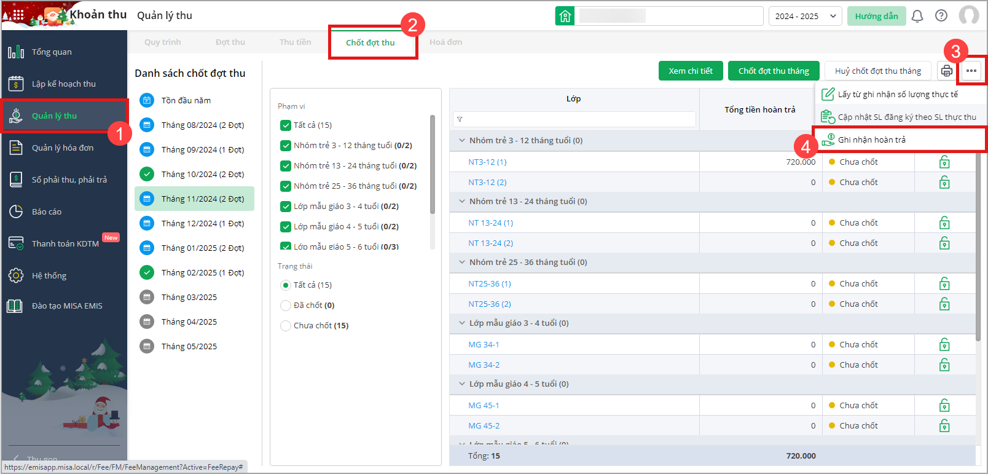Switch to Đợt thu tab
988x474 pixels.
(x=230, y=42)
